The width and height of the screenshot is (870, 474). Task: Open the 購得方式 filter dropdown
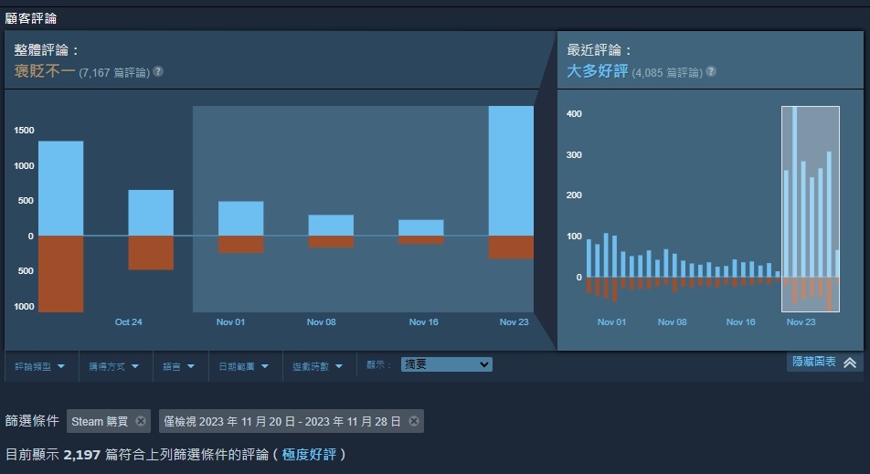(113, 366)
